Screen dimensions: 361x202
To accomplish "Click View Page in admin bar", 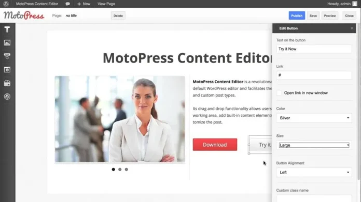I will [106, 4].
